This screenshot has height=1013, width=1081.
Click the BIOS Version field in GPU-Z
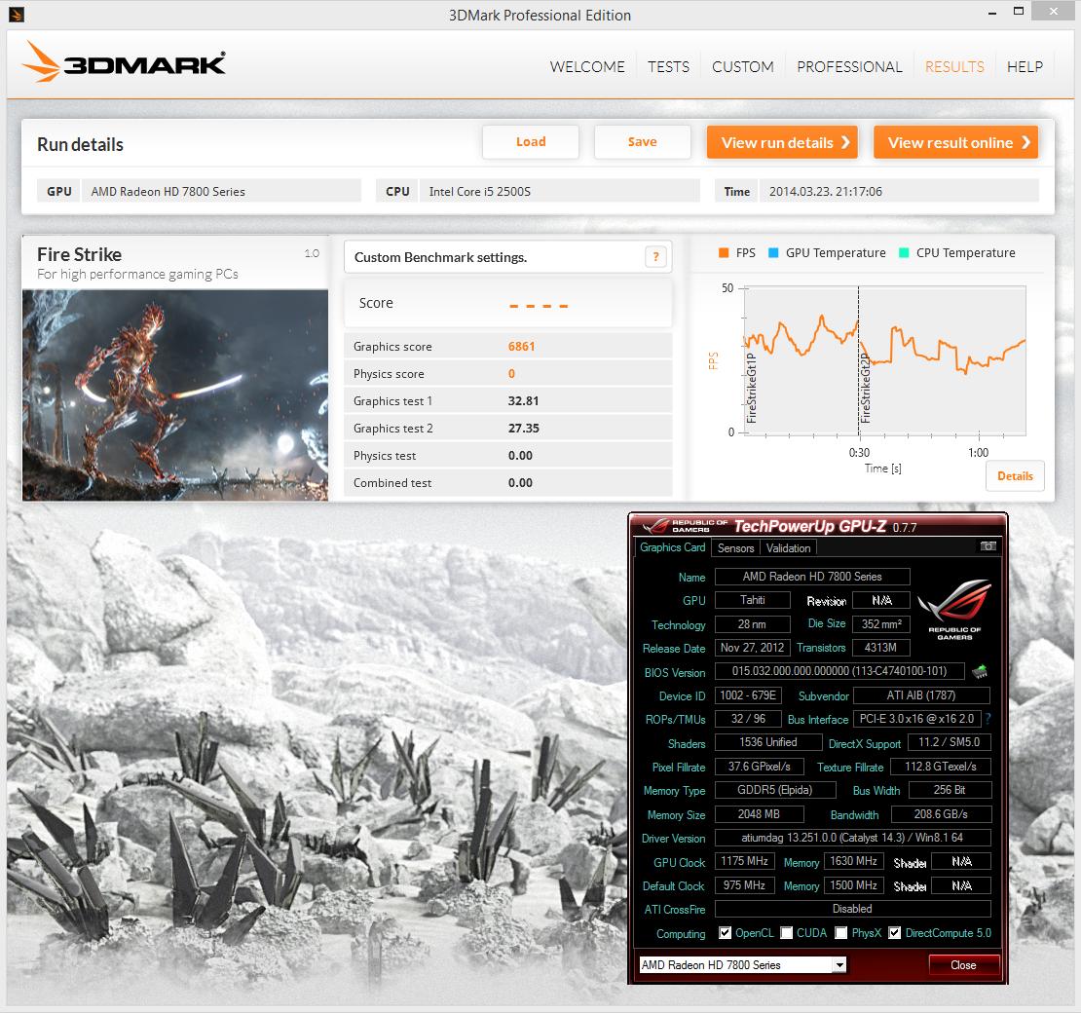(x=839, y=671)
